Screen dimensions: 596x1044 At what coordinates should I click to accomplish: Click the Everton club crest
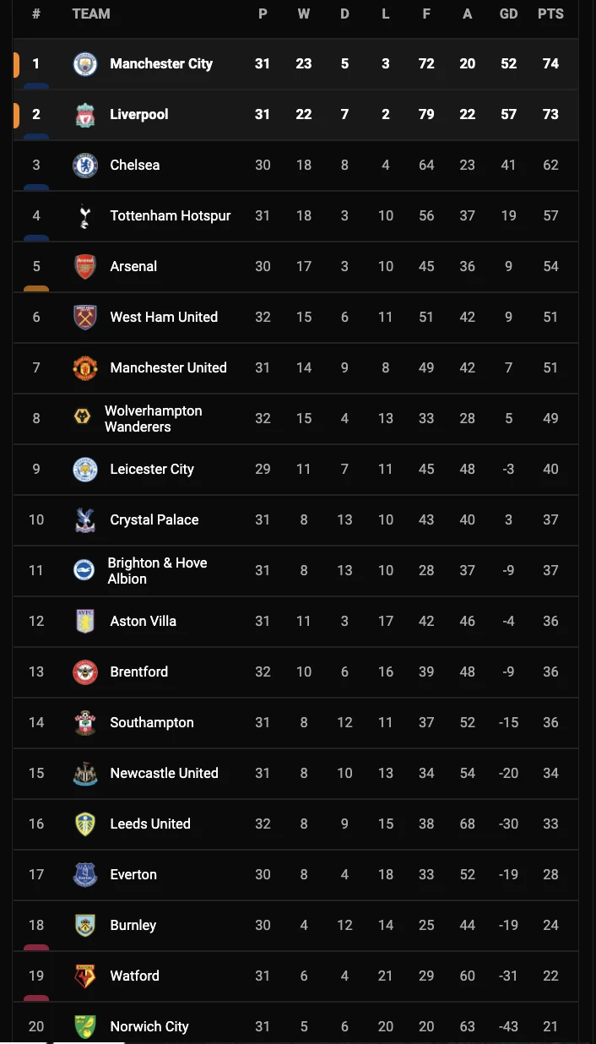(85, 875)
